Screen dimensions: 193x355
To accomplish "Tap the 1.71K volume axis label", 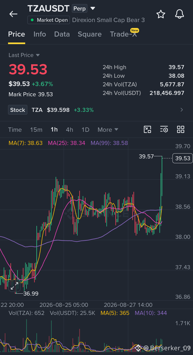I will [x=183, y=323].
